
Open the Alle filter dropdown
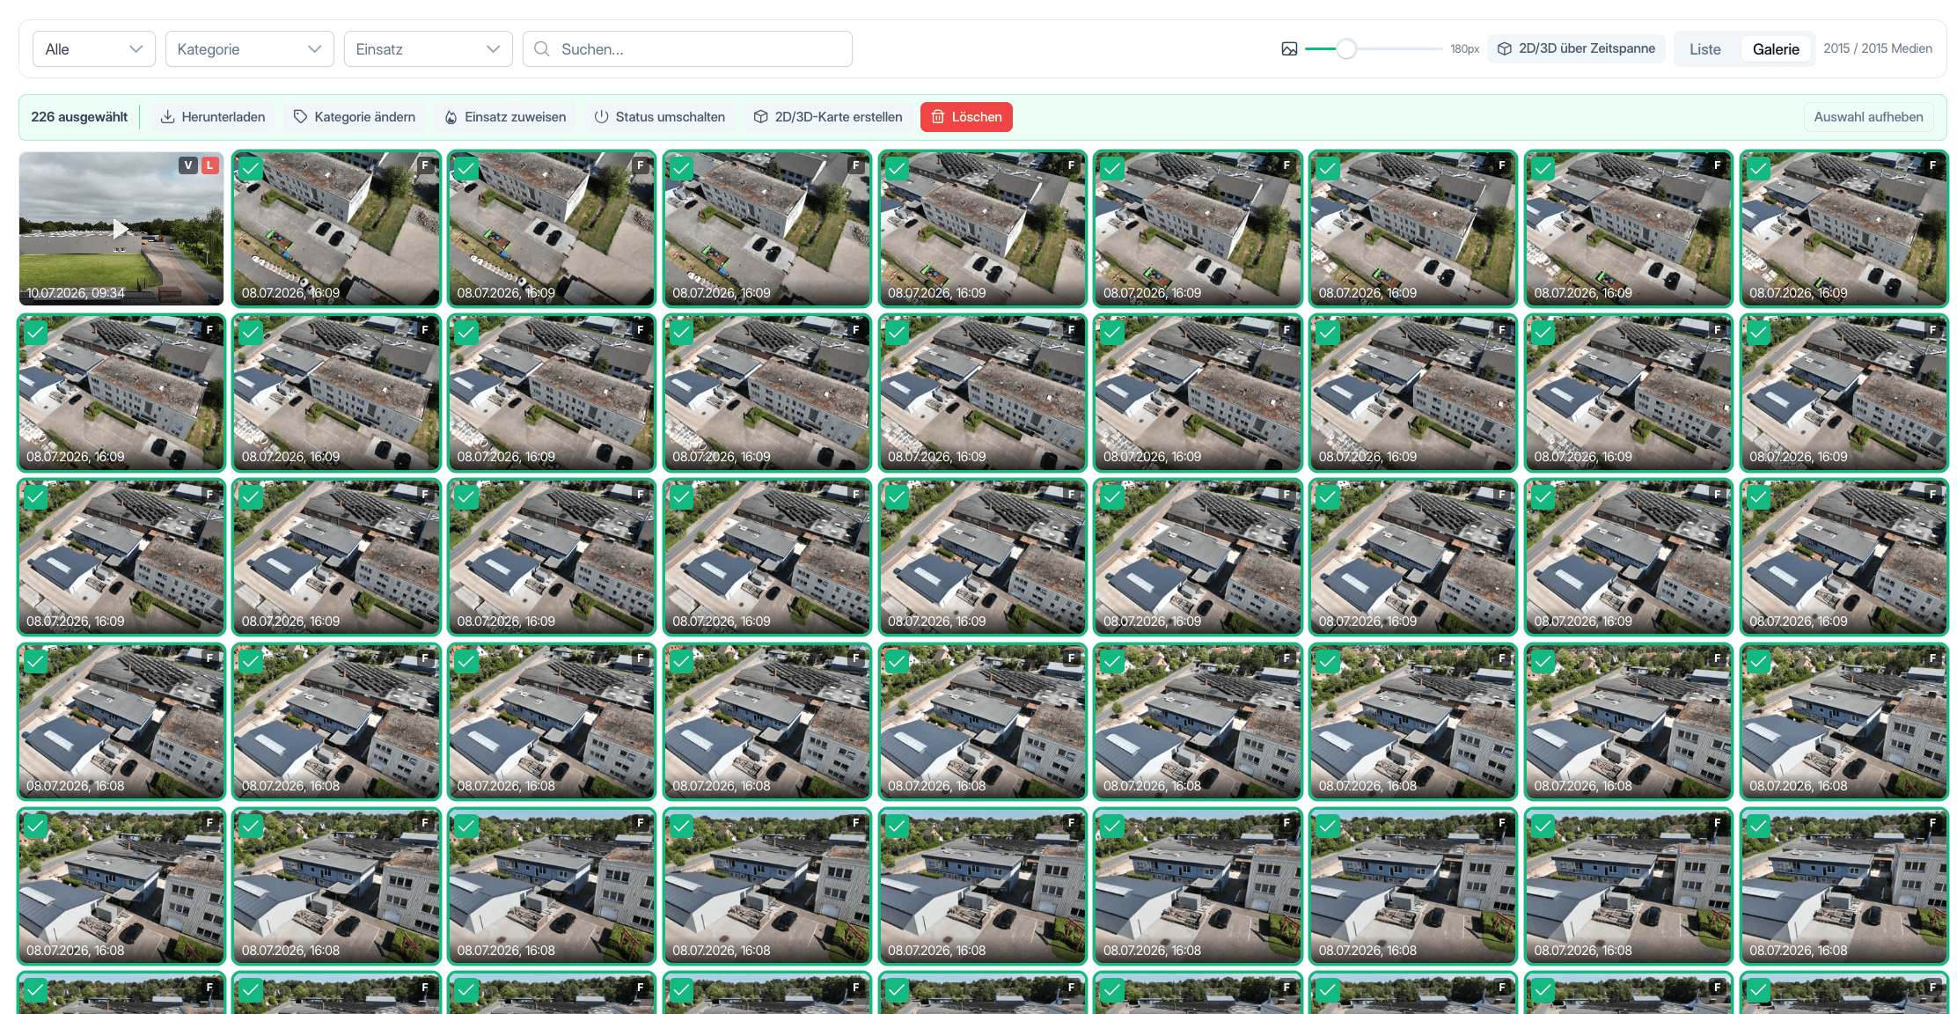pos(94,49)
